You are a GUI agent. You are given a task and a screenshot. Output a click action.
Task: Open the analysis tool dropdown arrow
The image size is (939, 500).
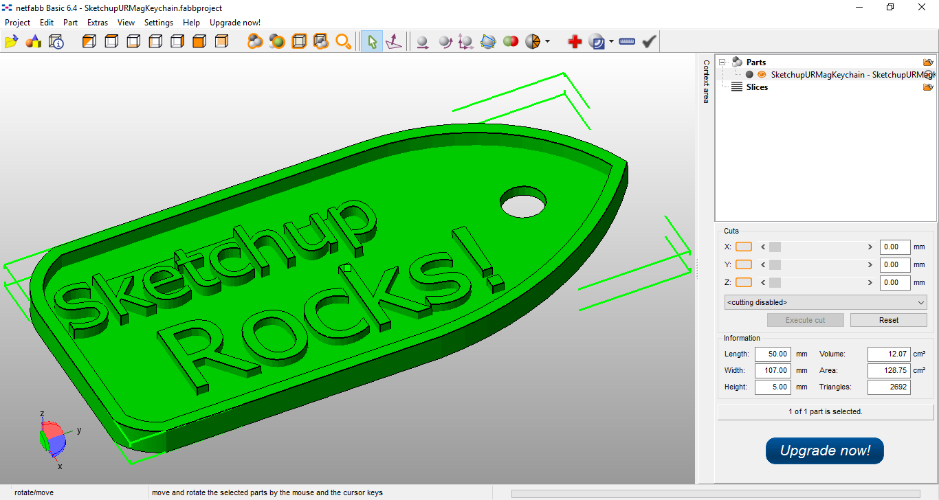point(611,42)
